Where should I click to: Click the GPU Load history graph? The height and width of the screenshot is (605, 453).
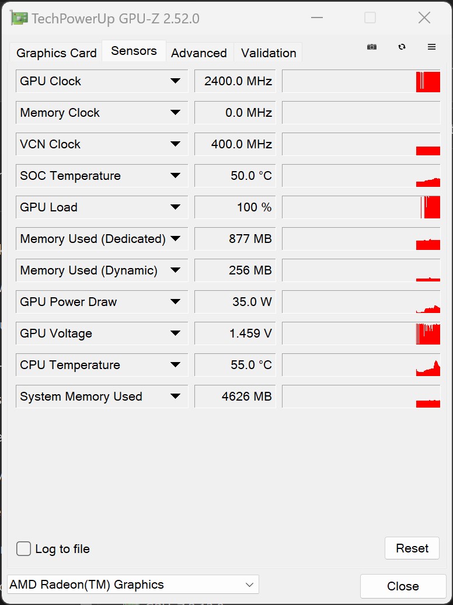[x=361, y=207]
